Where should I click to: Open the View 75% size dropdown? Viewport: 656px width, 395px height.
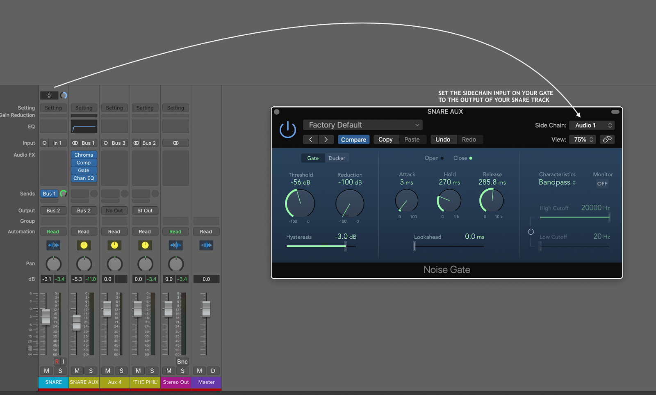click(x=583, y=139)
